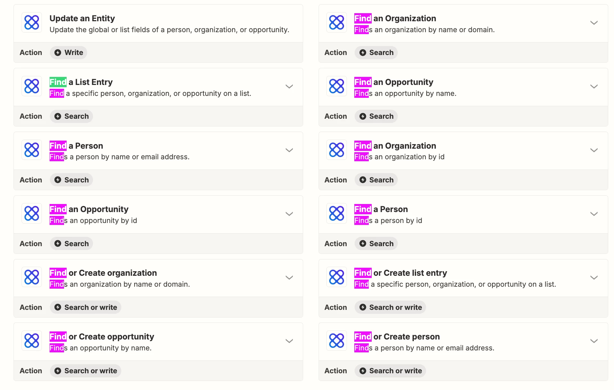Click description text under Find a List Entry title
The width and height of the screenshot is (614, 390).
[x=150, y=93]
